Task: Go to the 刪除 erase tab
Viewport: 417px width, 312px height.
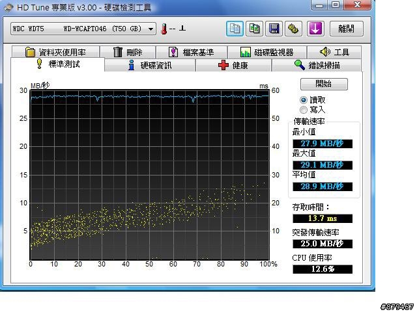Action: [128, 52]
